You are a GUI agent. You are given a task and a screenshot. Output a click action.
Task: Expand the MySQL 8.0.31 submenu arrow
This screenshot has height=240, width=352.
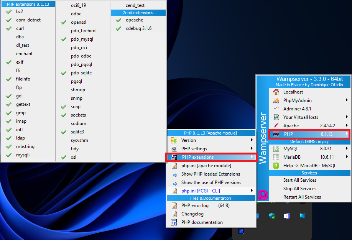[x=347, y=148]
